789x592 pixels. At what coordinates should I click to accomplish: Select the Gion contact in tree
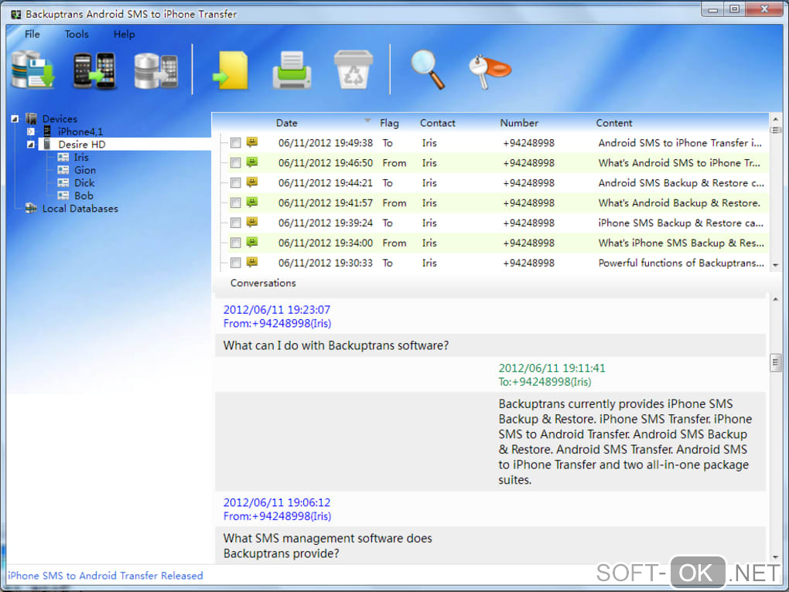point(85,170)
